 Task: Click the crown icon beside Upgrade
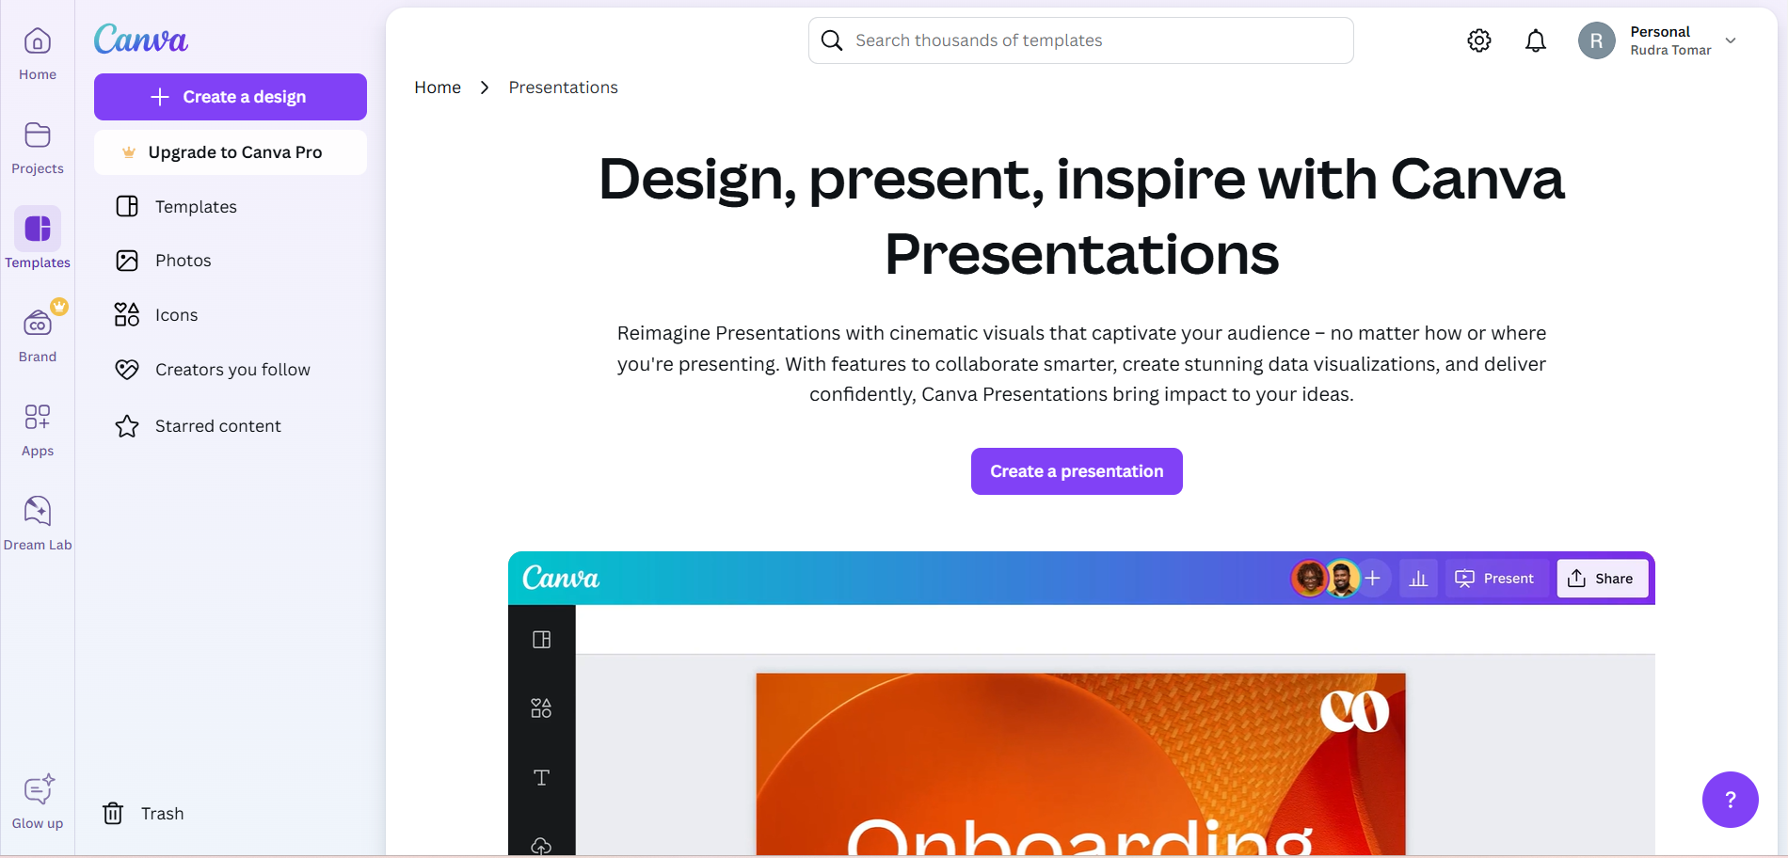(129, 152)
